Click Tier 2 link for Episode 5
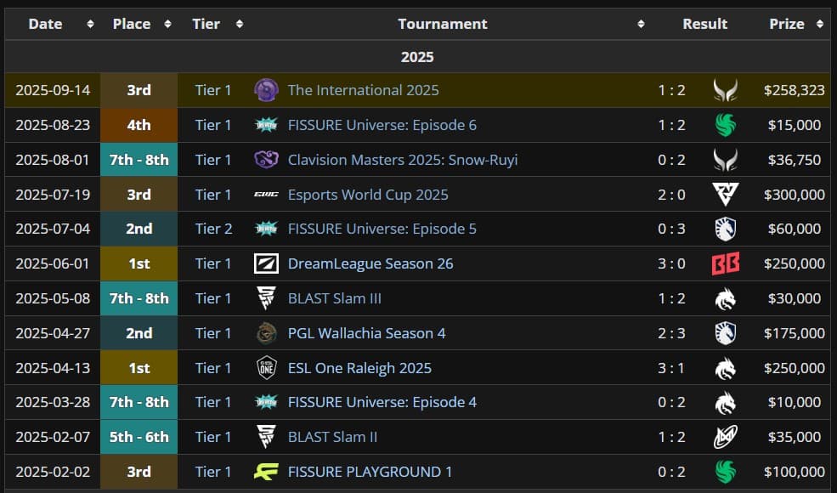The height and width of the screenshot is (493, 837). (x=213, y=229)
